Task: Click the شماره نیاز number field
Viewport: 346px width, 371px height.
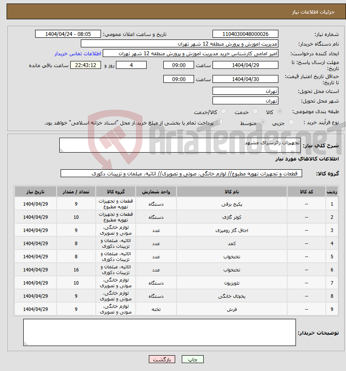Action: 245,34
